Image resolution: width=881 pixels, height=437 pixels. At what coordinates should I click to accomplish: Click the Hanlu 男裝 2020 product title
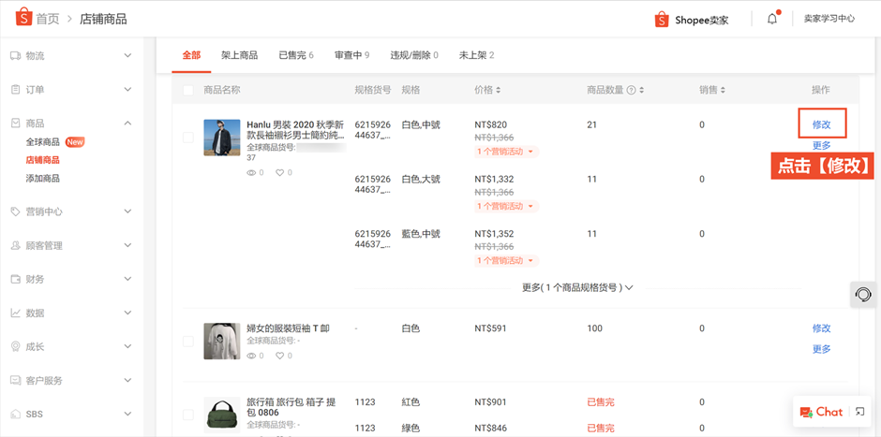click(295, 130)
